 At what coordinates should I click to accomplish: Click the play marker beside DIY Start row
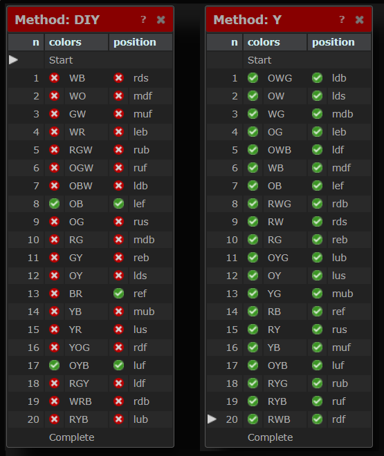pyautogui.click(x=13, y=60)
